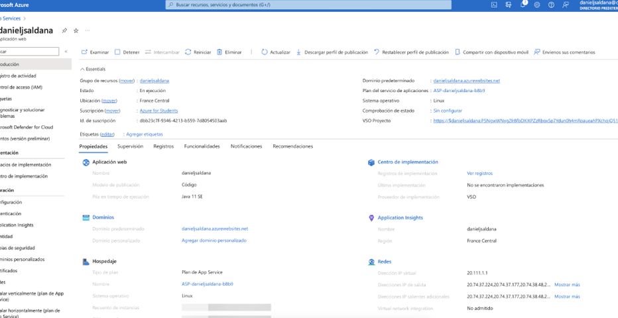Screen dimensions: 618x318
Task: Open Redes heading link
Action: point(385,262)
